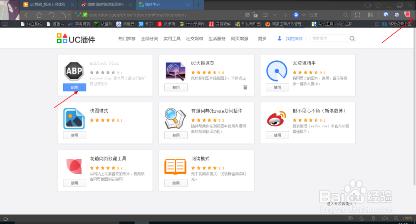The height and width of the screenshot is (224, 416).
Task: Click the 快图模式 picture icon
Action: (x=74, y=119)
